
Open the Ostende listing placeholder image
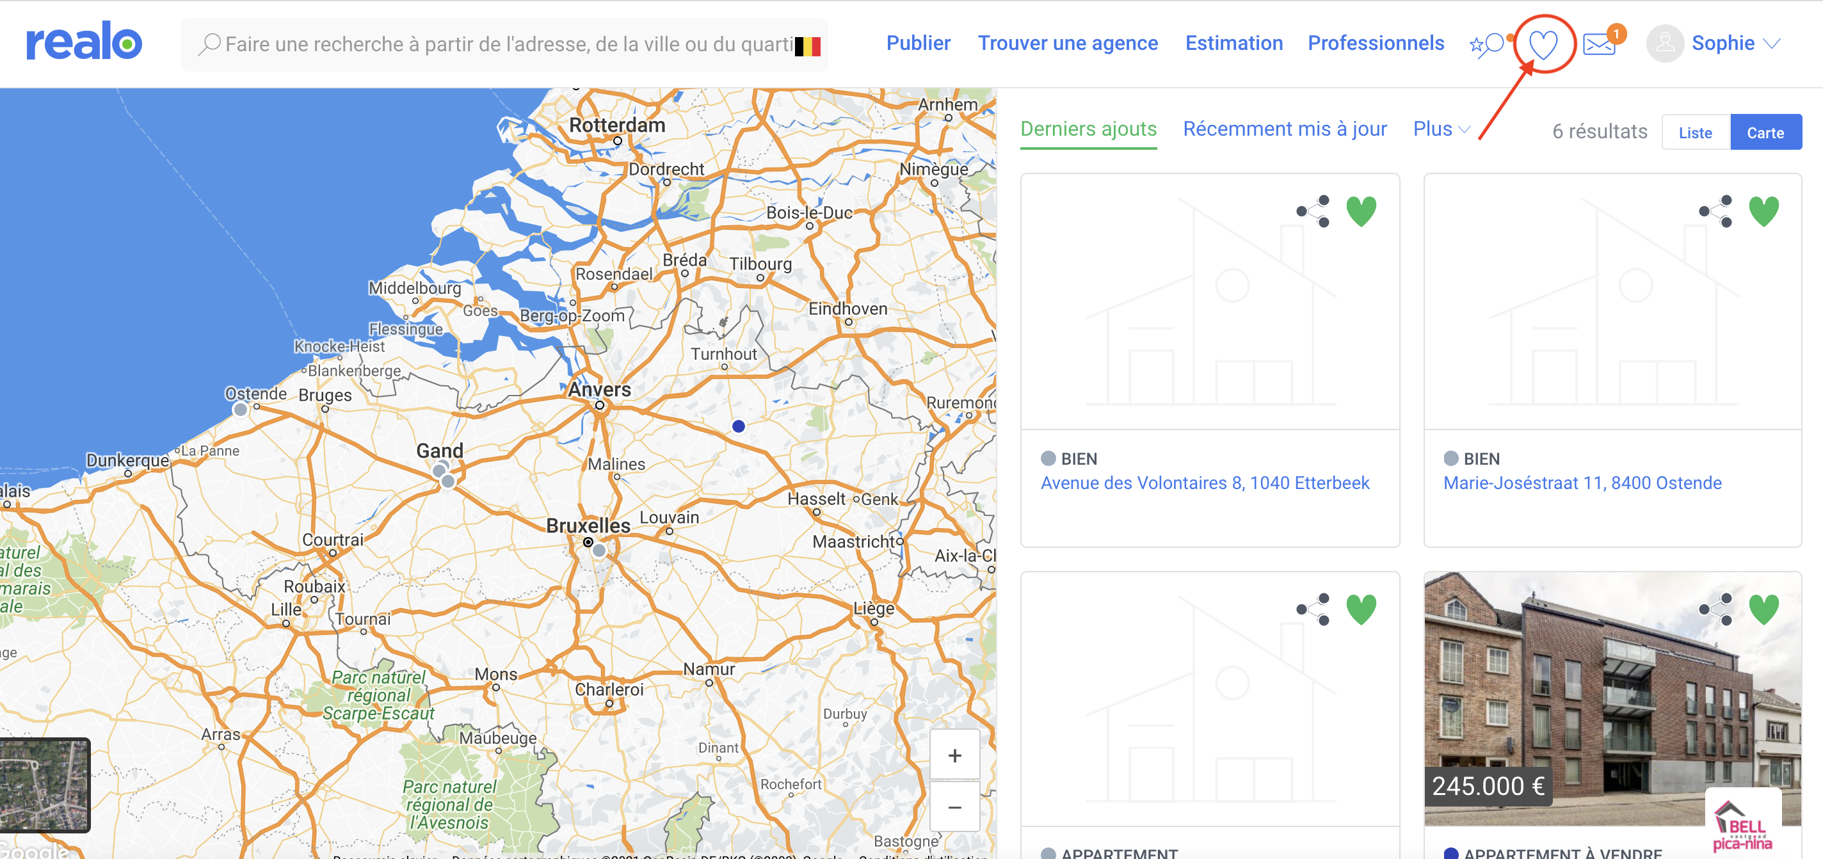[x=1612, y=302]
